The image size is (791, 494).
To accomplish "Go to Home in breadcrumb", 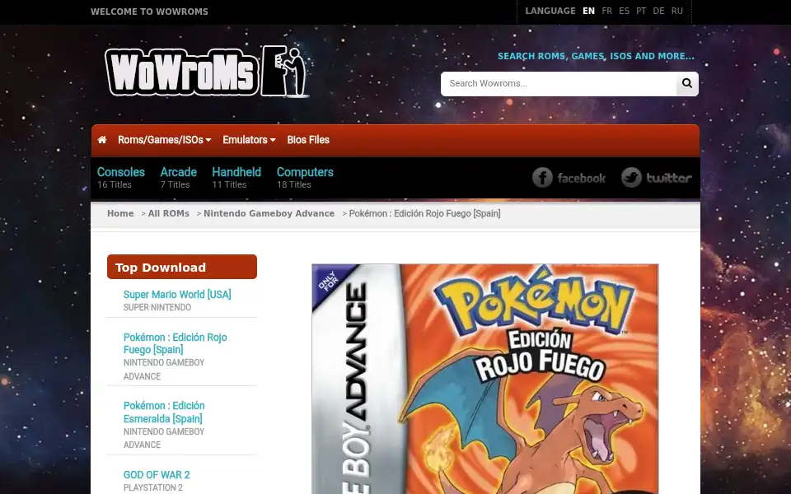I will pyautogui.click(x=120, y=213).
